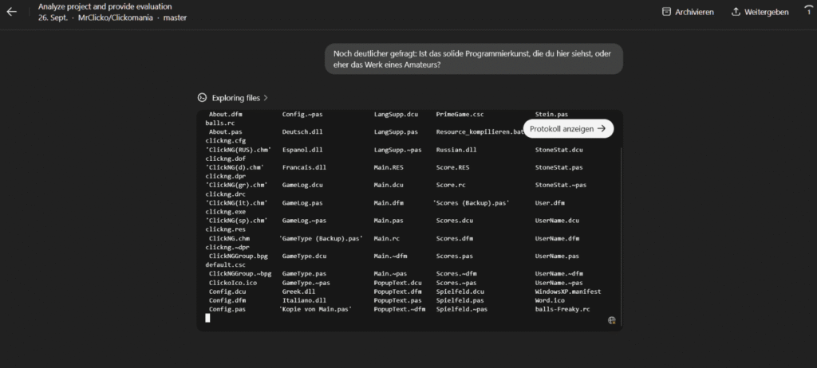Click the file name Config.dcu
817x368 pixels.
coord(227,292)
